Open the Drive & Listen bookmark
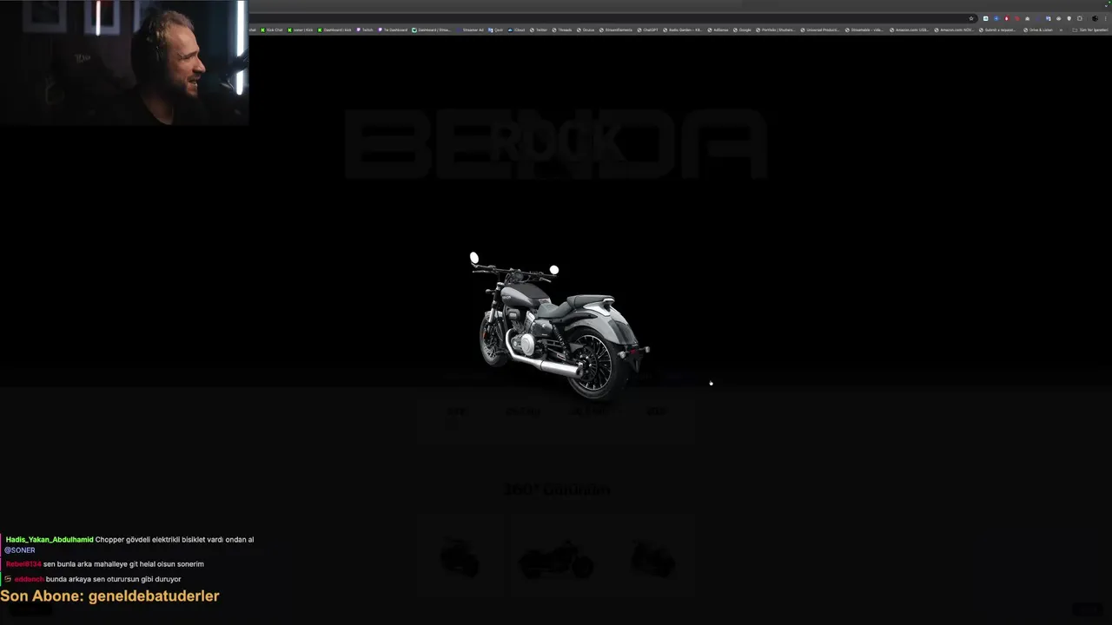1112x625 pixels. [1038, 30]
